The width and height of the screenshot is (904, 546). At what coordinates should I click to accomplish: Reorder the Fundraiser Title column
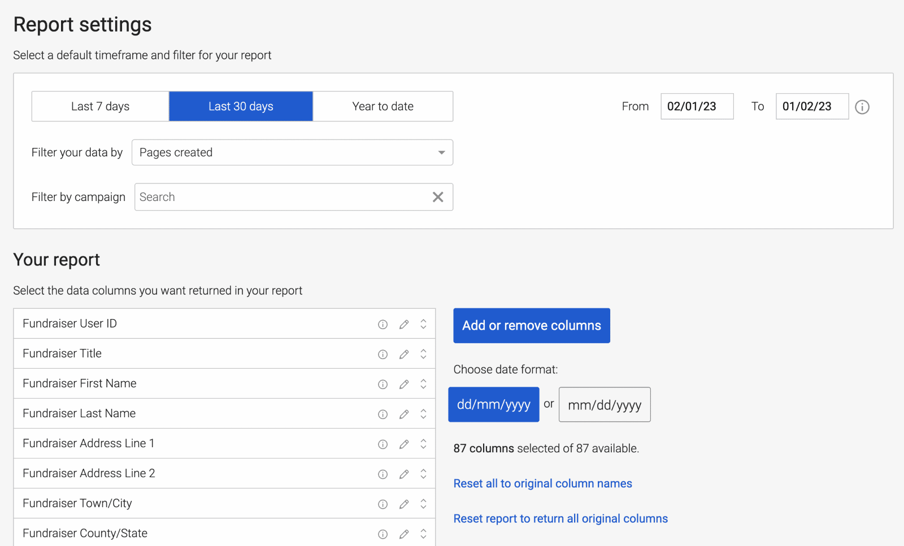[x=423, y=354]
